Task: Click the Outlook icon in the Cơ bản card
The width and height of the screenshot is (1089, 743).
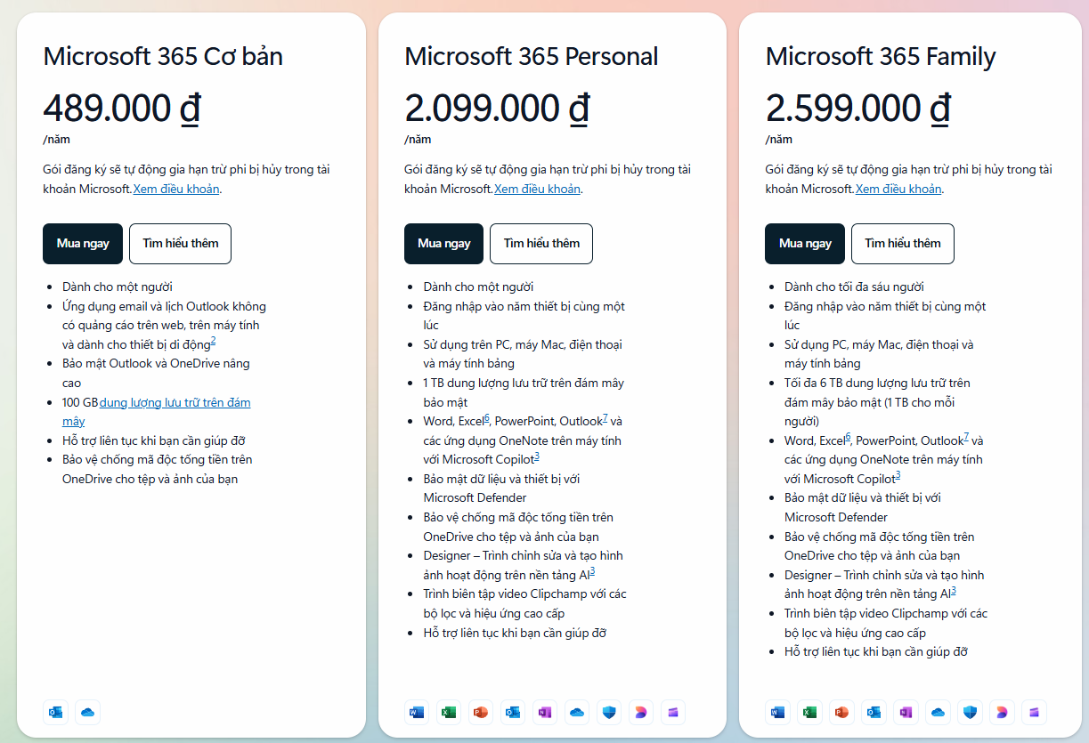Action: [x=55, y=712]
